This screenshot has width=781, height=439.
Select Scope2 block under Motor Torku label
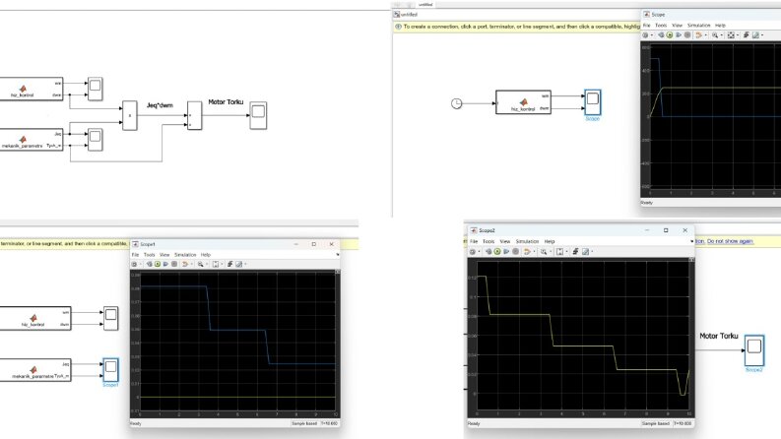[x=754, y=350]
